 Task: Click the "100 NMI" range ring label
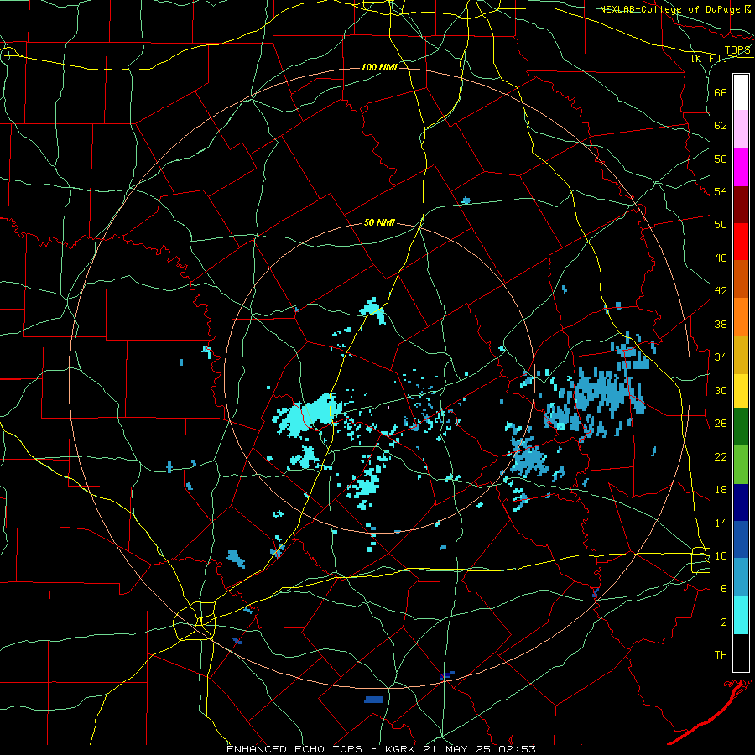pos(379,67)
